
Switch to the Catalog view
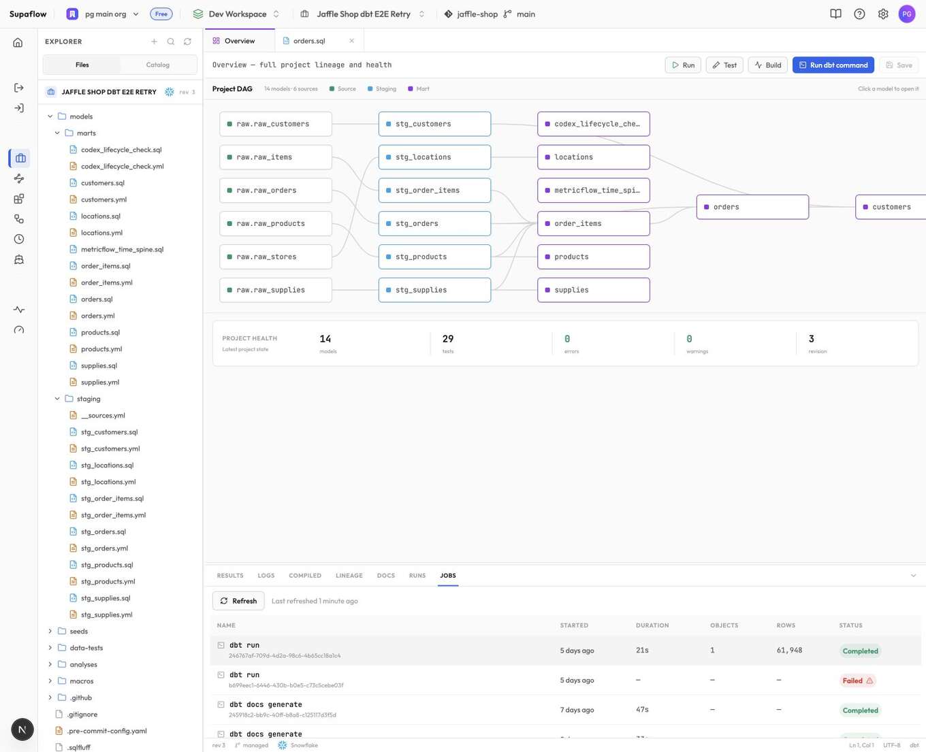coord(158,65)
